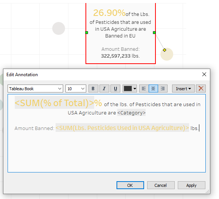Confirm with the OK button
This screenshot has height=199, width=219.
tap(130, 185)
